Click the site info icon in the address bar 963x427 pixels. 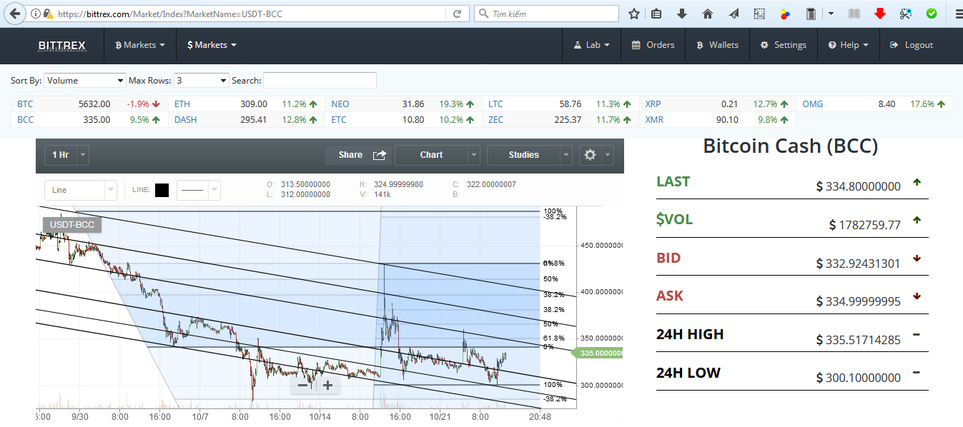pos(36,14)
